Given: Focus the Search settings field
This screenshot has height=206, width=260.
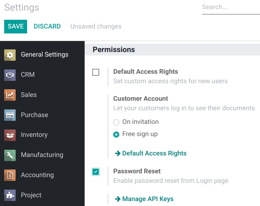Looking at the screenshot, I should coord(230,7).
